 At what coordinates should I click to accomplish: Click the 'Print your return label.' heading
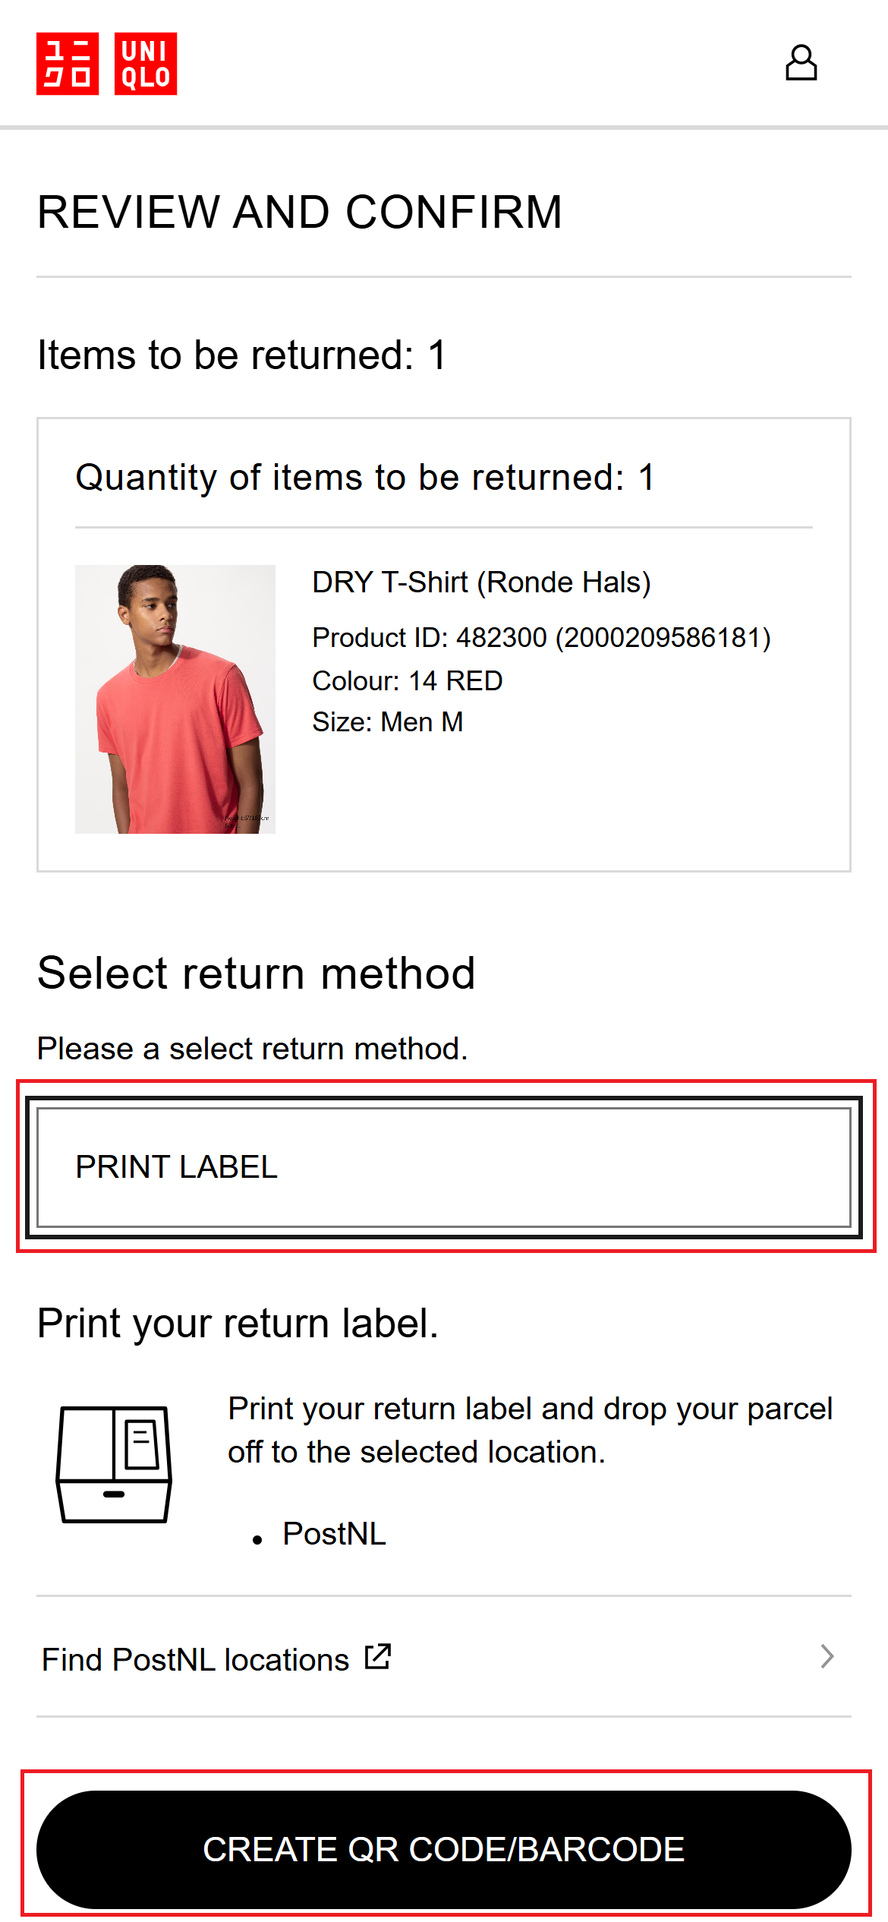point(238,1324)
